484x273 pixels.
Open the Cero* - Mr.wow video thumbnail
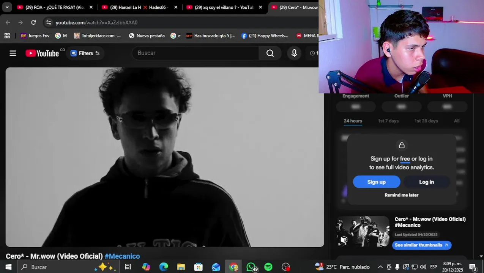(363, 231)
